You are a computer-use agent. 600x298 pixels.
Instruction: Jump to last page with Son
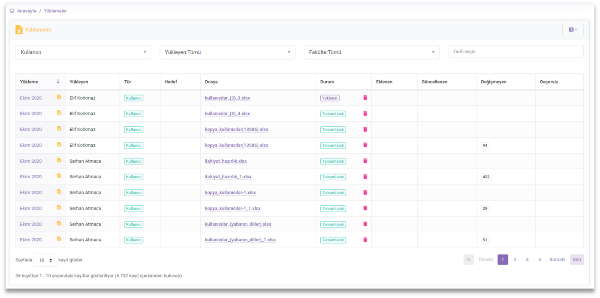coord(576,260)
